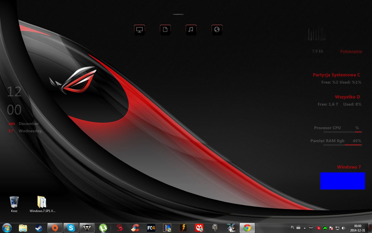The image size is (372, 233).
Task: Open the volume speaker tray icon
Action: coord(344,228)
